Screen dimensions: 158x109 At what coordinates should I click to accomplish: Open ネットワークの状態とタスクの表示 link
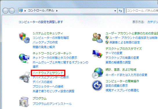[55, 58]
